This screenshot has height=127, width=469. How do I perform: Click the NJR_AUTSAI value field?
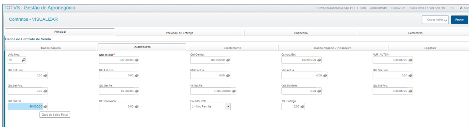[x=390, y=60]
